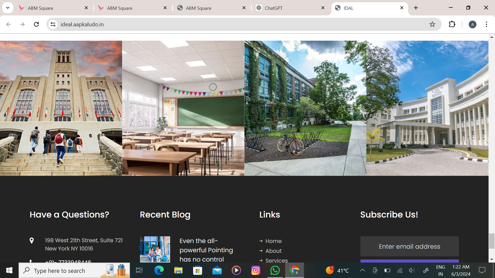Open the Extensions puzzle icon
This screenshot has height=278, width=495.
pyautogui.click(x=452, y=24)
